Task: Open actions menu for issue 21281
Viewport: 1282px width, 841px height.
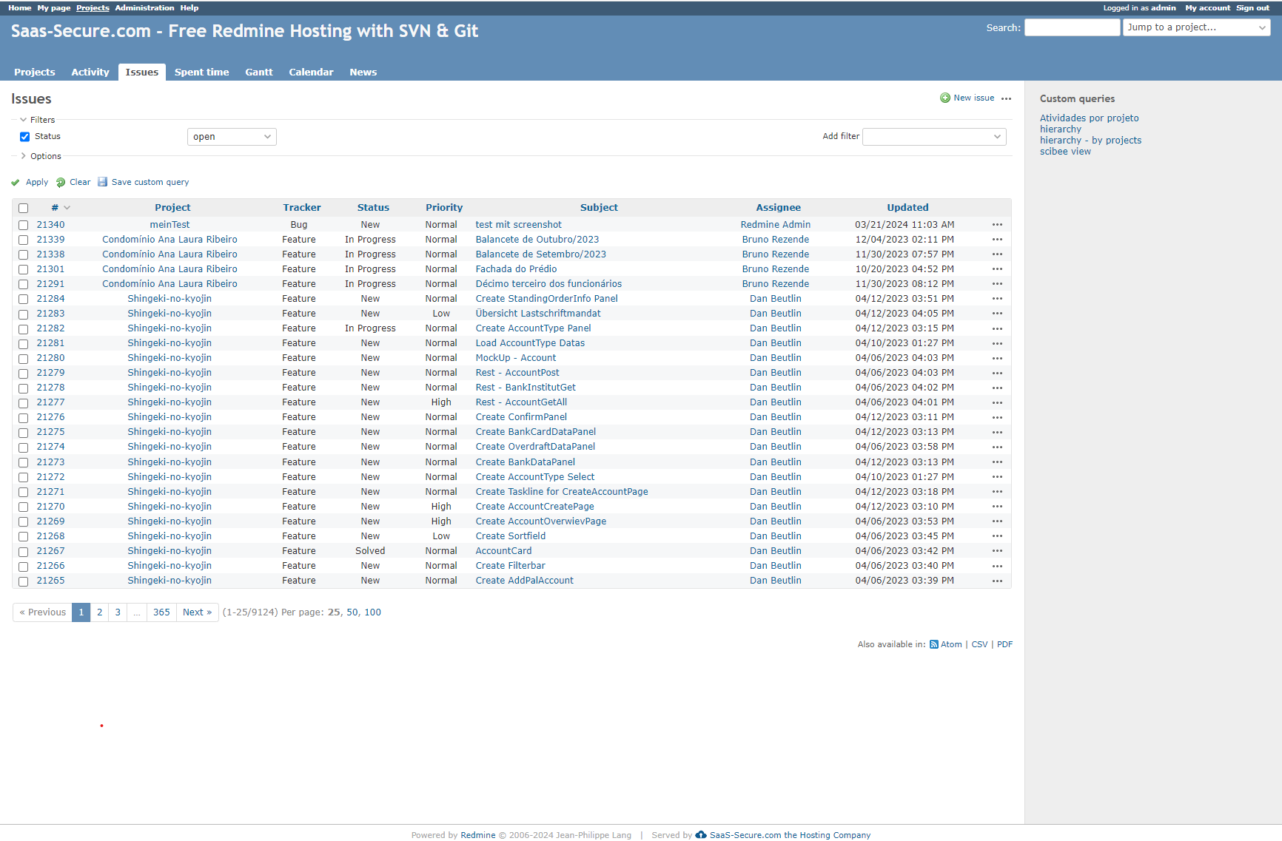Action: (997, 343)
